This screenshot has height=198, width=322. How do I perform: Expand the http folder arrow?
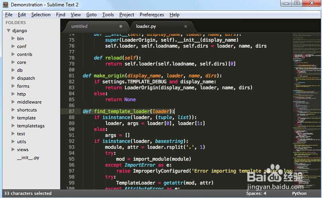[13, 94]
